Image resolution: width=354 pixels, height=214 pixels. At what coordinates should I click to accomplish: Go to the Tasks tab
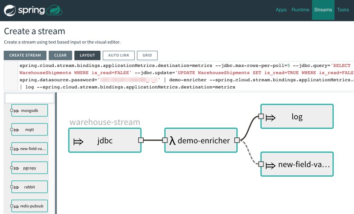343,10
